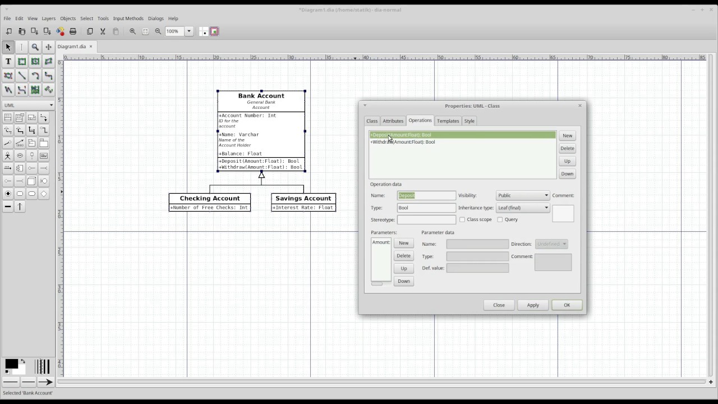718x404 pixels.
Task: Select the Polyline tool
Action: pyautogui.click(x=8, y=89)
